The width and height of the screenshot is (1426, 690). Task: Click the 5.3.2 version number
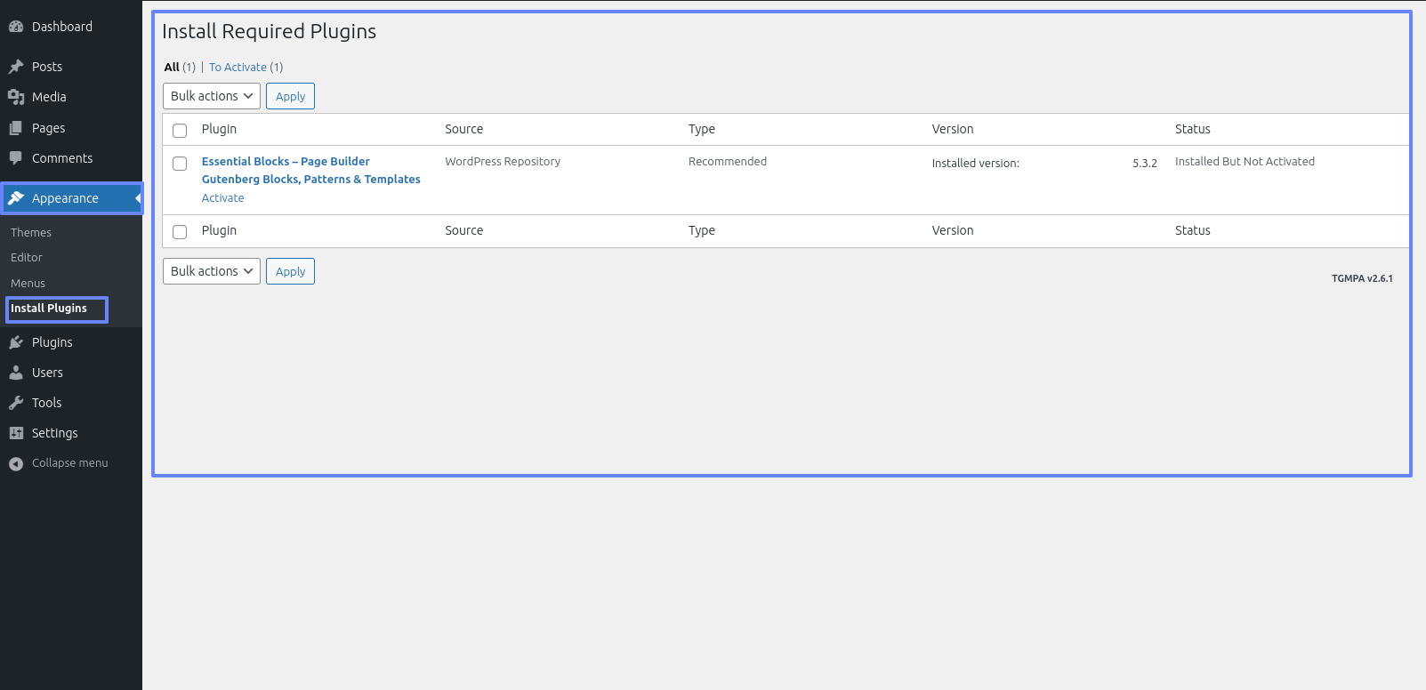point(1145,164)
